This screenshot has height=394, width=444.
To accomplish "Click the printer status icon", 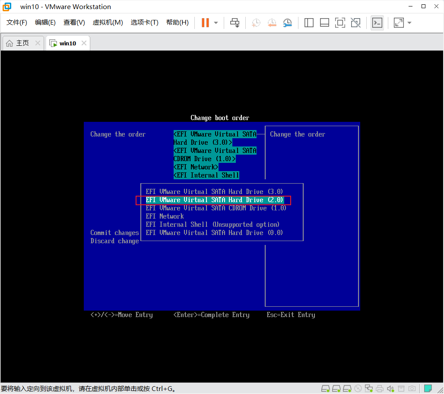I will tap(380, 388).
